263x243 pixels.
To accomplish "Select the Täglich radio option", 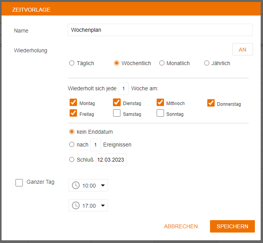I will [x=72, y=63].
